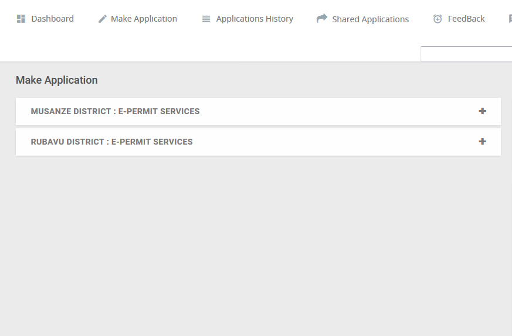Click the Dashboard grid icon
This screenshot has height=336, width=512.
tap(21, 19)
